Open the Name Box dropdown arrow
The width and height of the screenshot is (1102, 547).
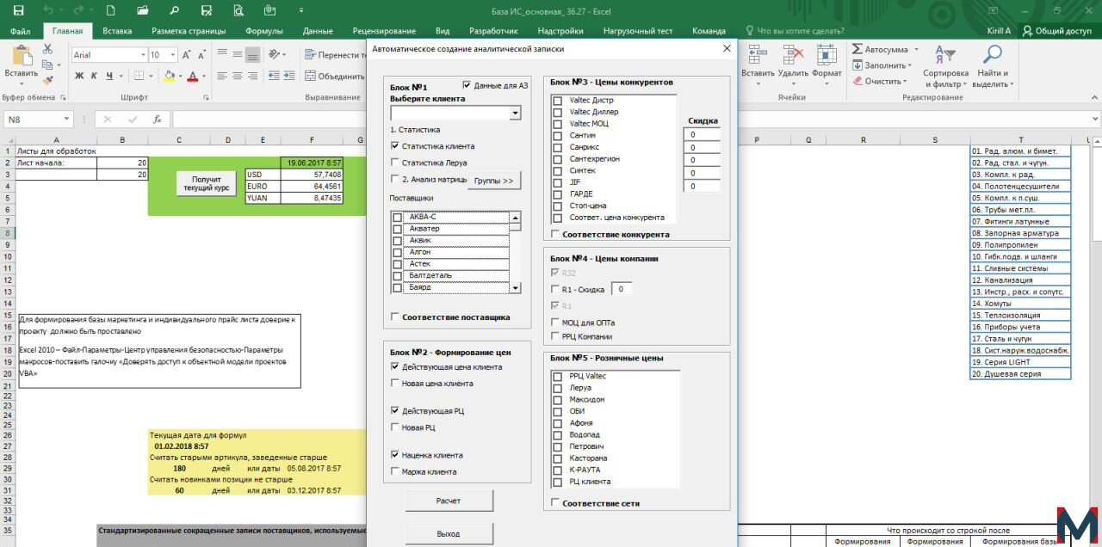[x=66, y=120]
